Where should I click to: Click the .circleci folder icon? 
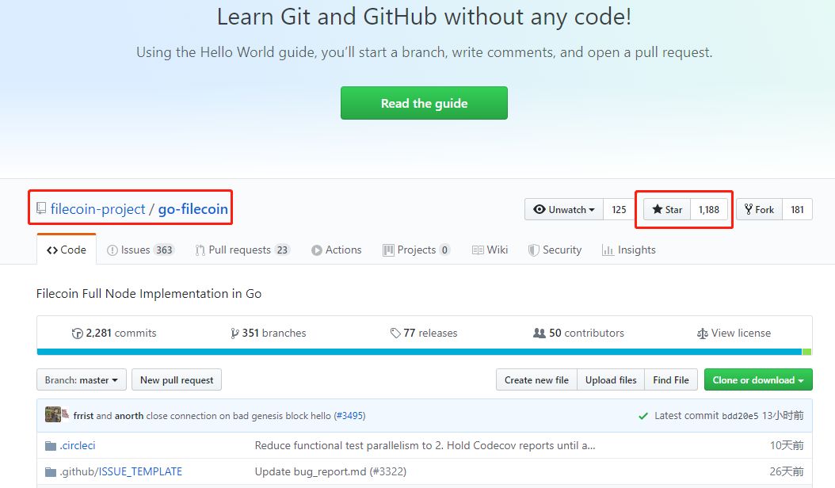(x=51, y=445)
